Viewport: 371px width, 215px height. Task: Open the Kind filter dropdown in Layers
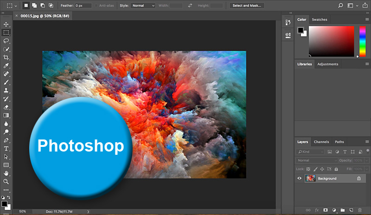311,152
